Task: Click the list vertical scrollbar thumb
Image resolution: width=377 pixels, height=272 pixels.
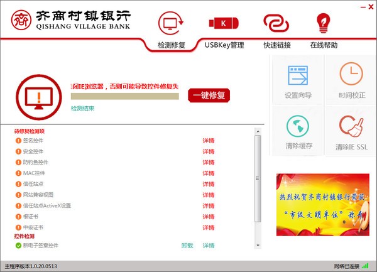Action: click(258, 178)
